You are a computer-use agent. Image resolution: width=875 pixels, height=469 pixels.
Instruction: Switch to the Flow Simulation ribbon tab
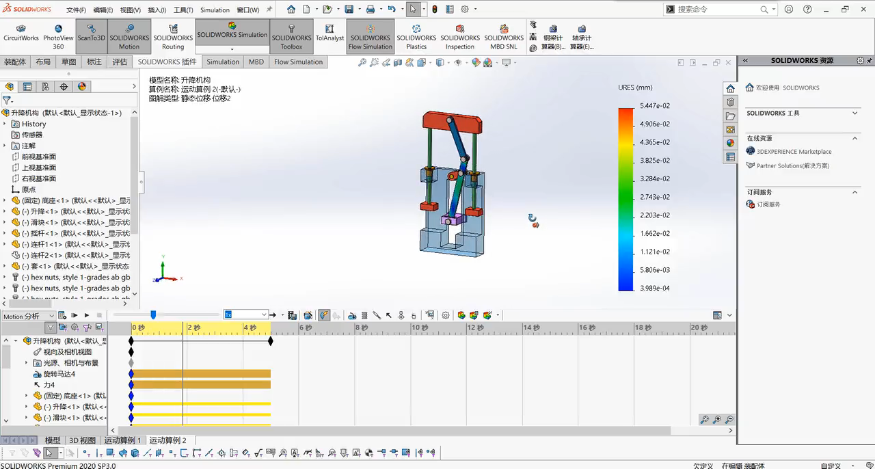pyautogui.click(x=298, y=62)
